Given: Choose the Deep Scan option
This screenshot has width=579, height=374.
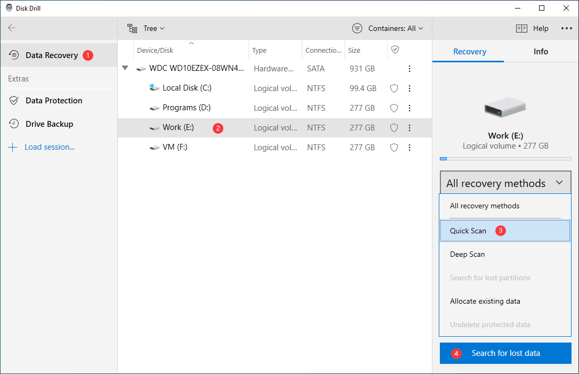Looking at the screenshot, I should [505, 254].
